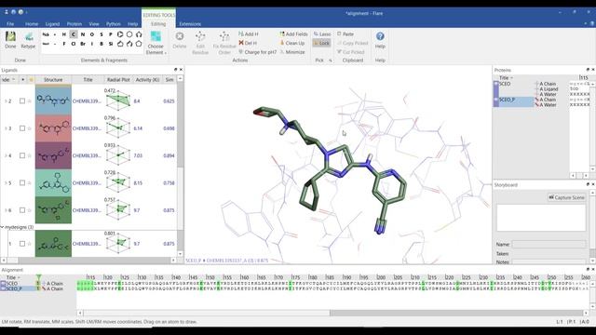Screen dimensions: 596x335
Task: Switch to the Python tab
Action: point(114,24)
